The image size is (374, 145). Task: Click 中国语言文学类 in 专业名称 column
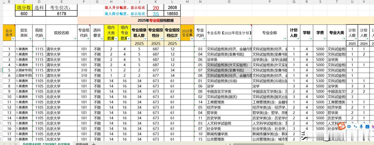click(229, 91)
